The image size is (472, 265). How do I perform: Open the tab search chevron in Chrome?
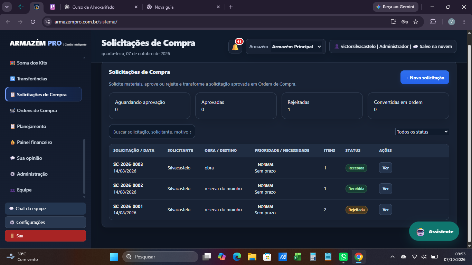7,7
